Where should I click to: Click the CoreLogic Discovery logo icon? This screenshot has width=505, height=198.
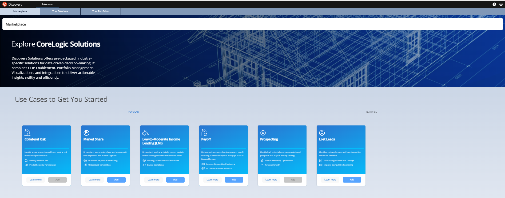click(5, 4)
